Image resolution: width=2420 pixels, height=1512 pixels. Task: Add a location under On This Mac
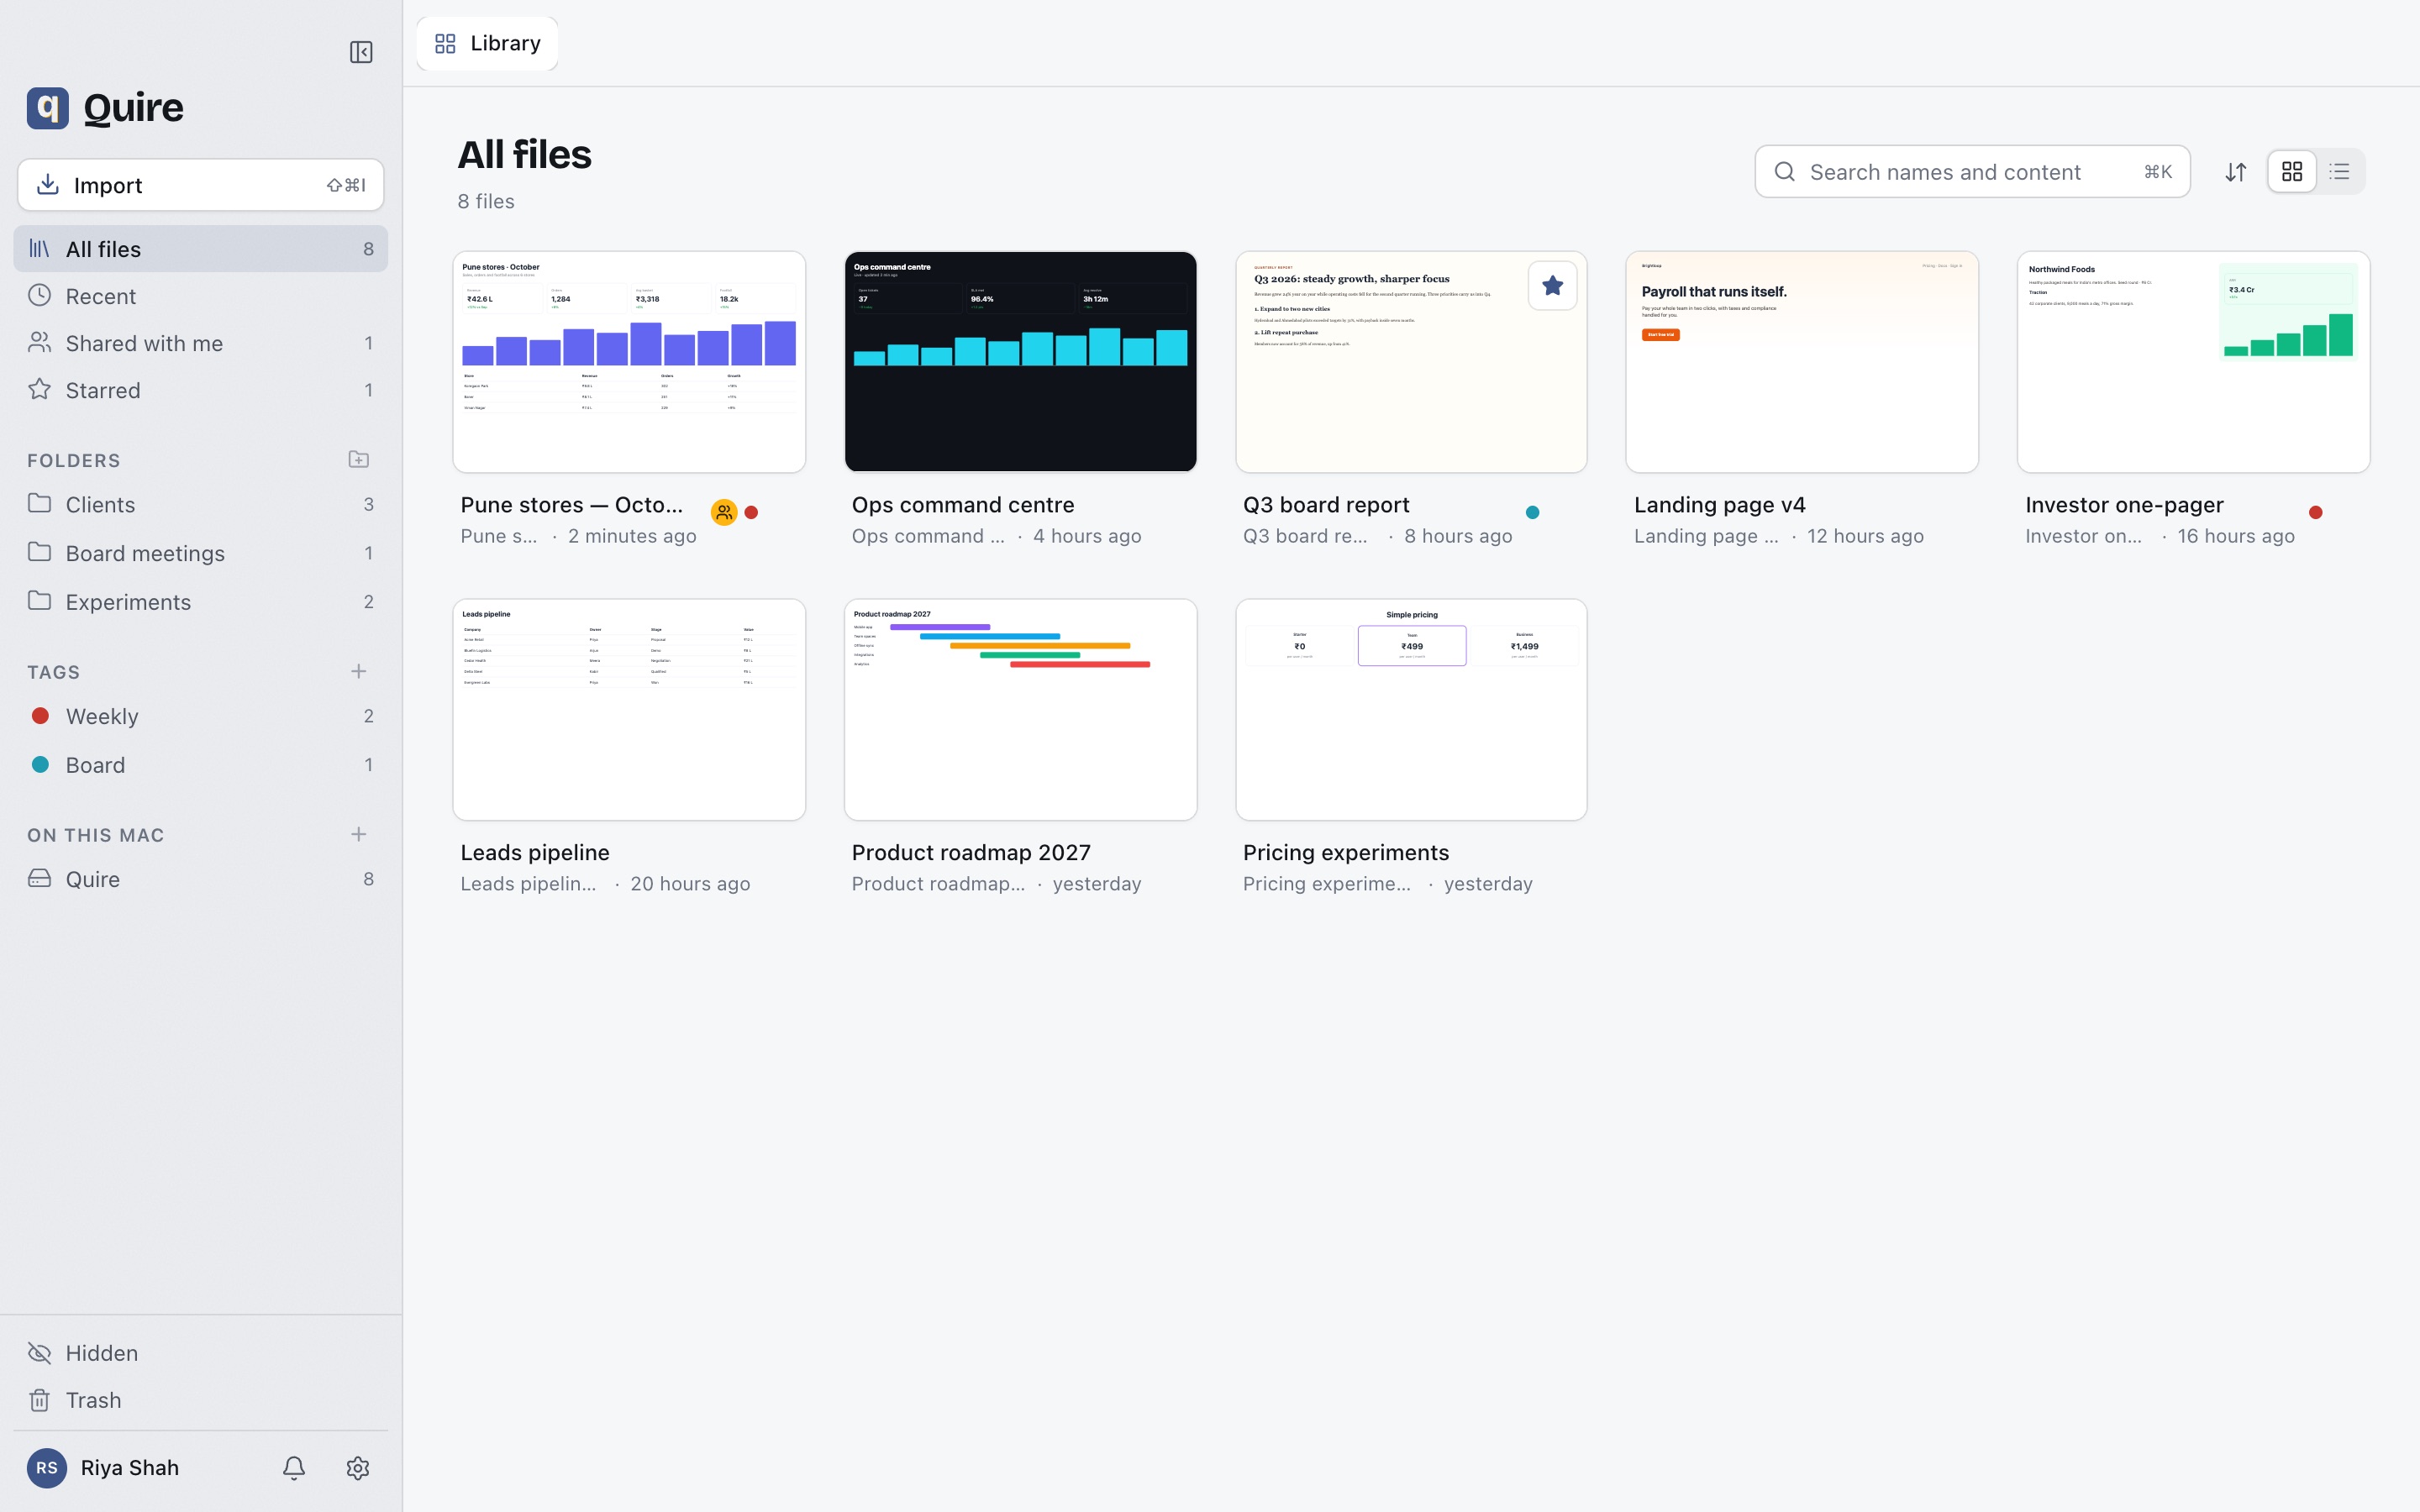(x=359, y=834)
